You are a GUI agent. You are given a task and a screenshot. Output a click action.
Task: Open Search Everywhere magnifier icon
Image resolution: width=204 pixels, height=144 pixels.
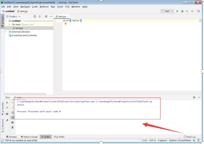coord(198,11)
